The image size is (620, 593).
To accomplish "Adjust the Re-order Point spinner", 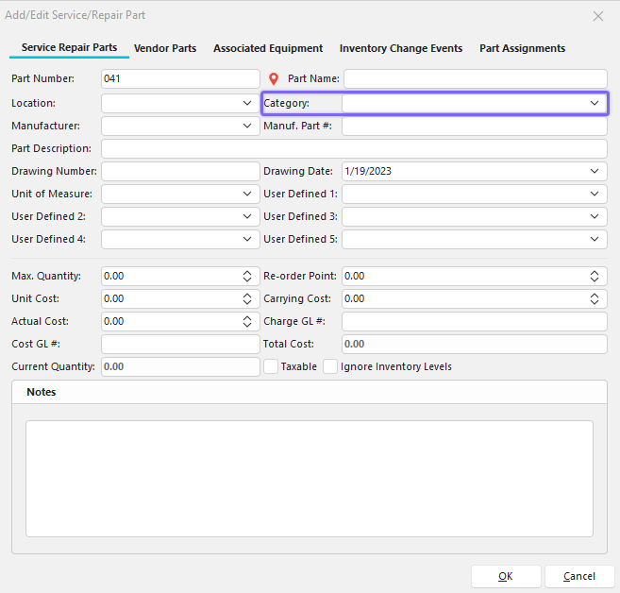I will pyautogui.click(x=595, y=277).
